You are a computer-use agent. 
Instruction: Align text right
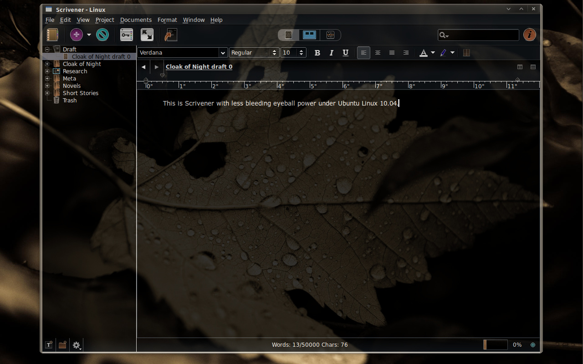click(x=406, y=53)
